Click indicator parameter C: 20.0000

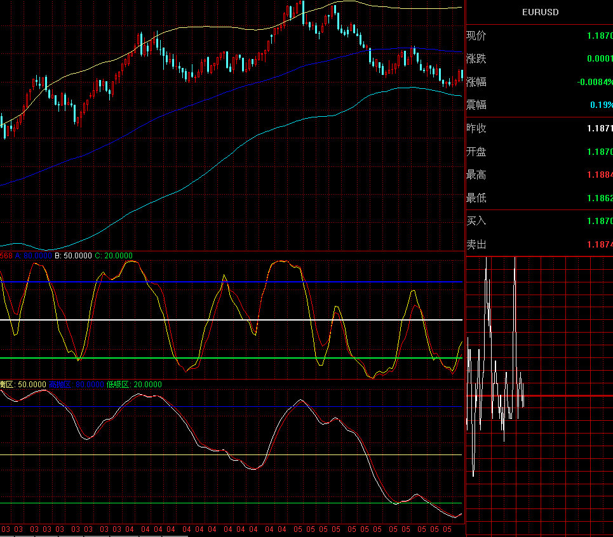tap(114, 256)
